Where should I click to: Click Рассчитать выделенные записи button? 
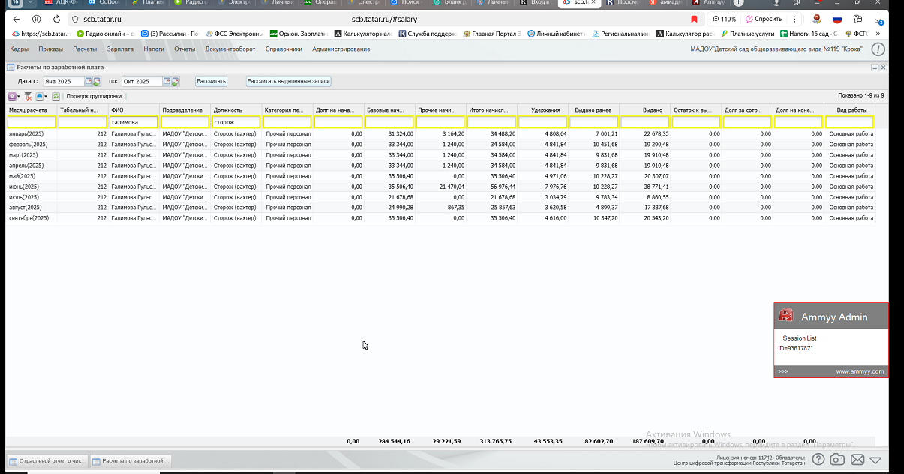[289, 81]
